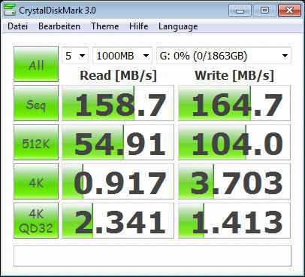Run the 4K random test
This screenshot has height=277, width=305.
[x=36, y=181]
